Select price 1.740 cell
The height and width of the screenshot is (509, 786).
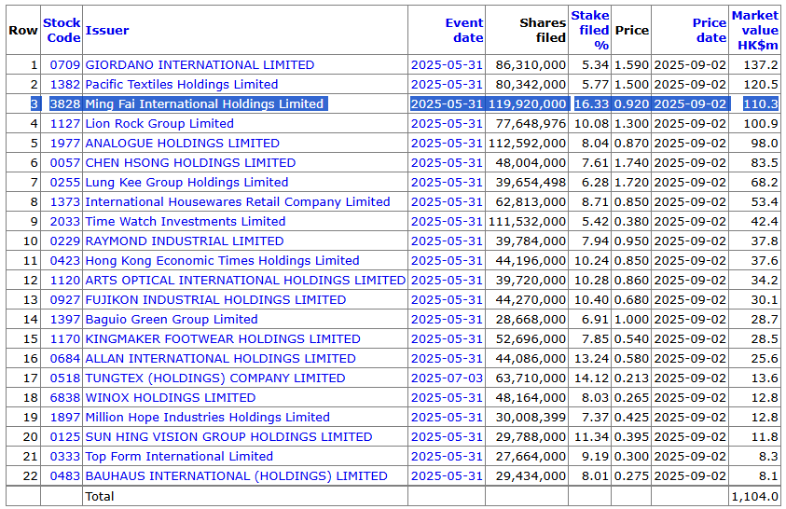pyautogui.click(x=631, y=162)
